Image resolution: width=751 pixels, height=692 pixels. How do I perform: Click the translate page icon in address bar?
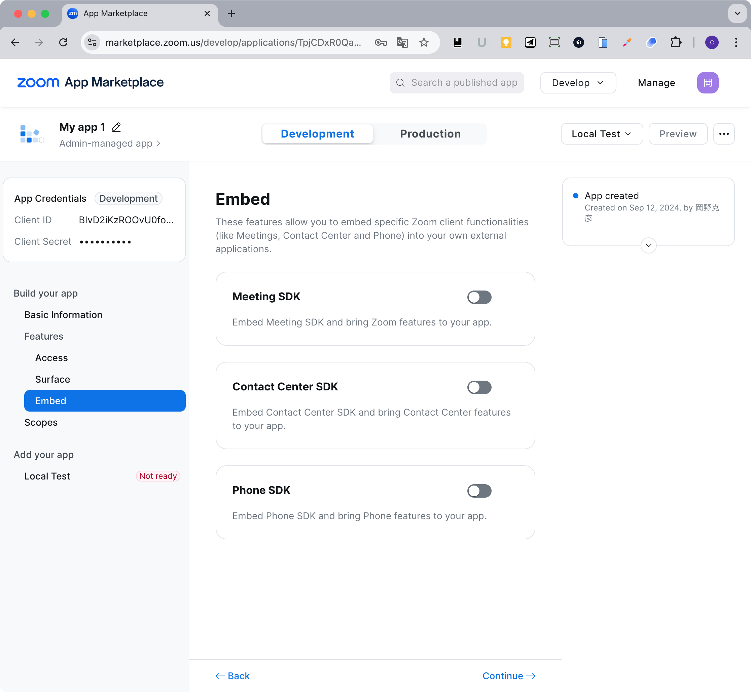click(402, 42)
